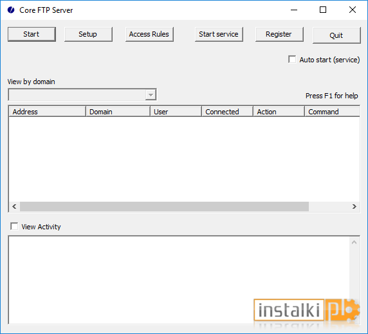Quit the FTP server application
368x334 pixels.
[x=336, y=35]
